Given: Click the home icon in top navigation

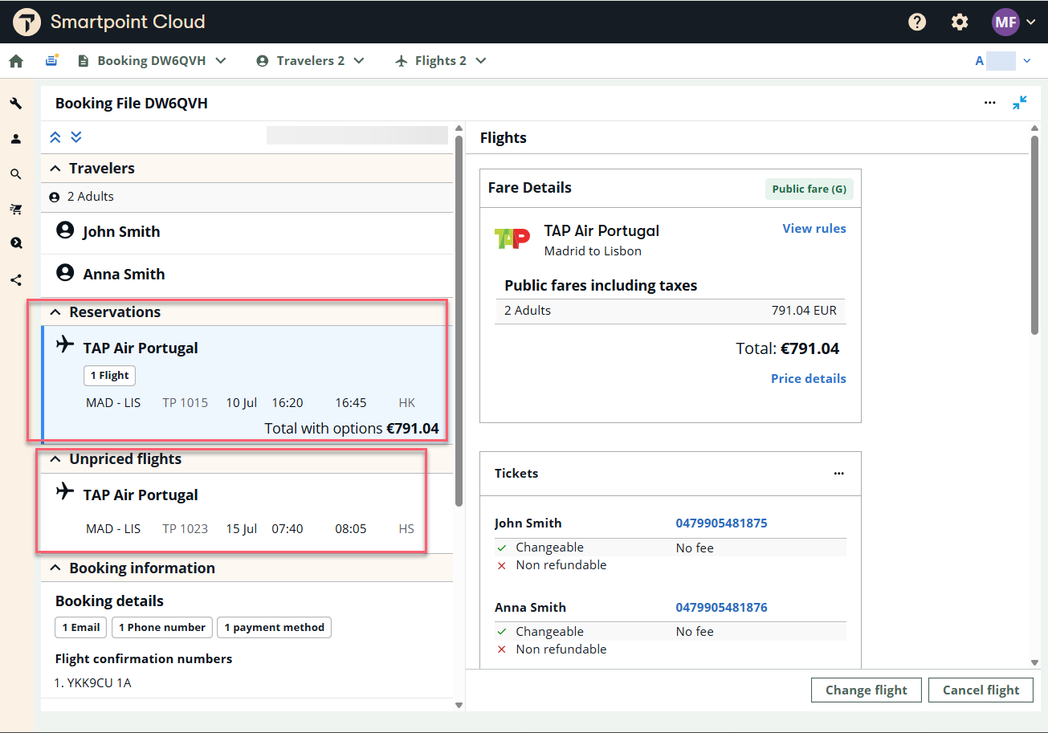Looking at the screenshot, I should pyautogui.click(x=16, y=61).
